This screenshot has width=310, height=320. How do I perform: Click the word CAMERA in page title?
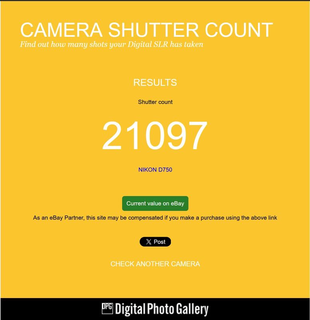61,30
